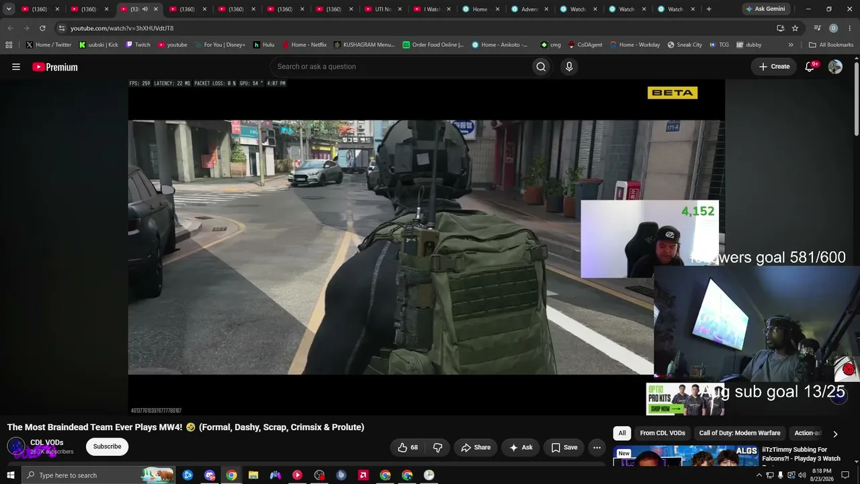Open the Hulu bookmark
This screenshot has height=484, width=860.
click(x=263, y=45)
